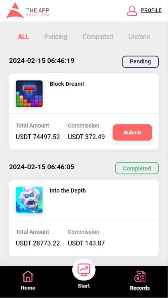Switch to the ALL tab
168x298 pixels.
23,36
